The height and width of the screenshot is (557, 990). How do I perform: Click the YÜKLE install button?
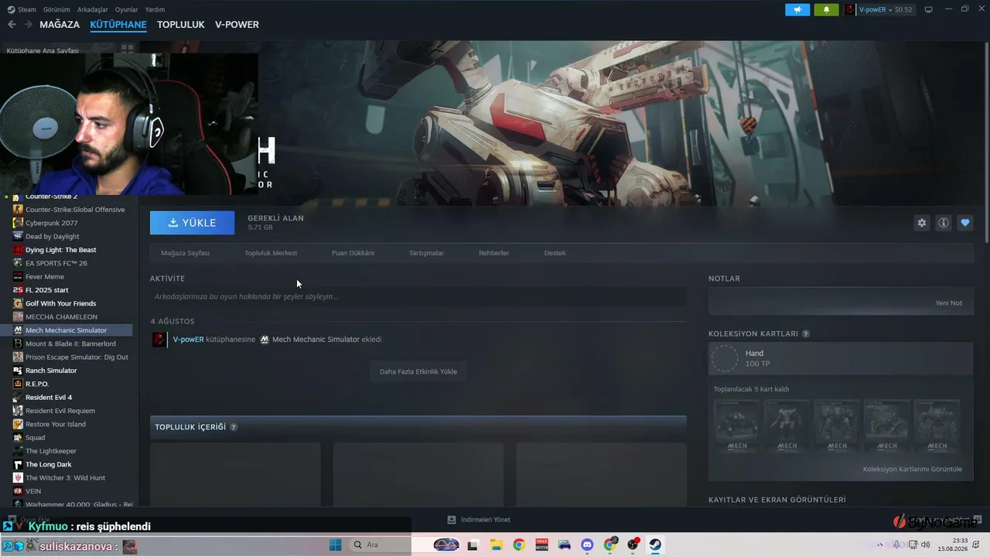click(192, 223)
